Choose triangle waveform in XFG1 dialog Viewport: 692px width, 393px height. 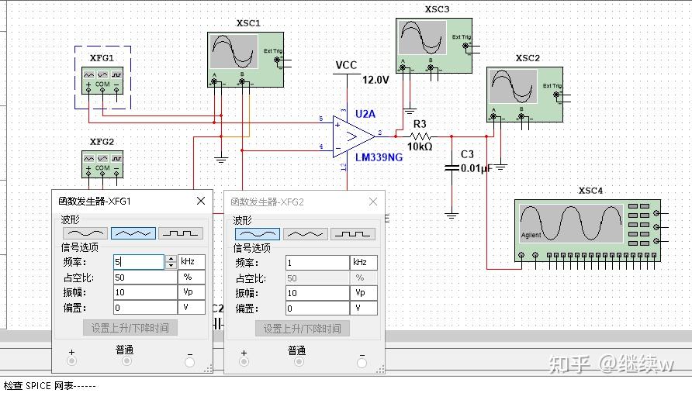133,233
